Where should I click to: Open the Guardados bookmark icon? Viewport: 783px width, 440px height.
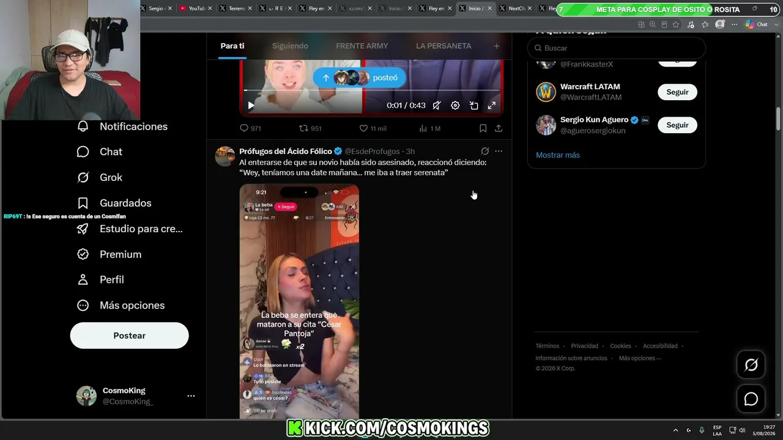pos(83,203)
